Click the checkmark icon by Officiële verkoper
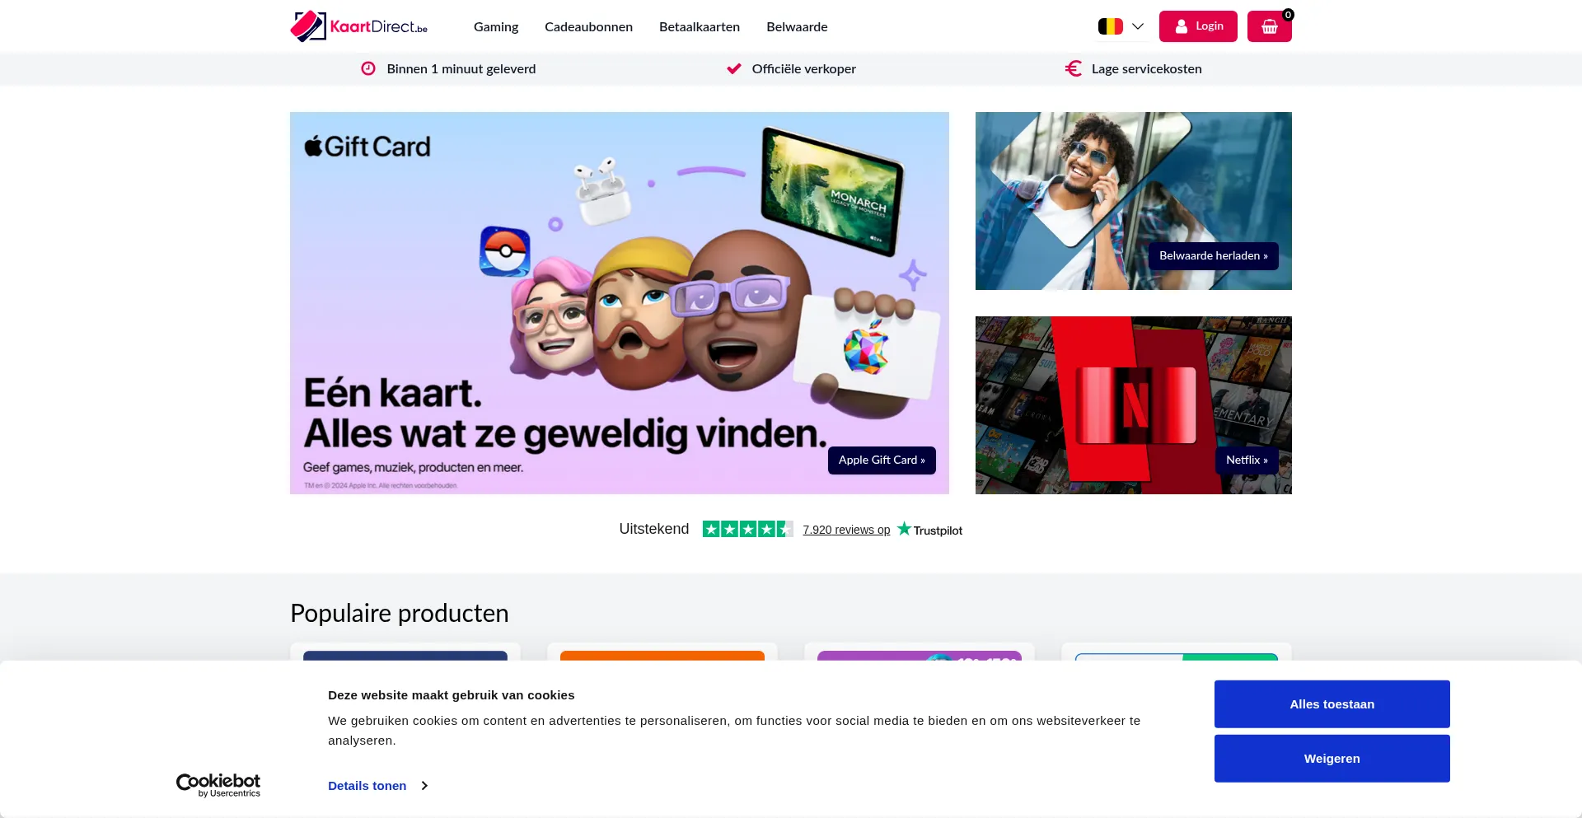The width and height of the screenshot is (1582, 818). pyautogui.click(x=733, y=68)
